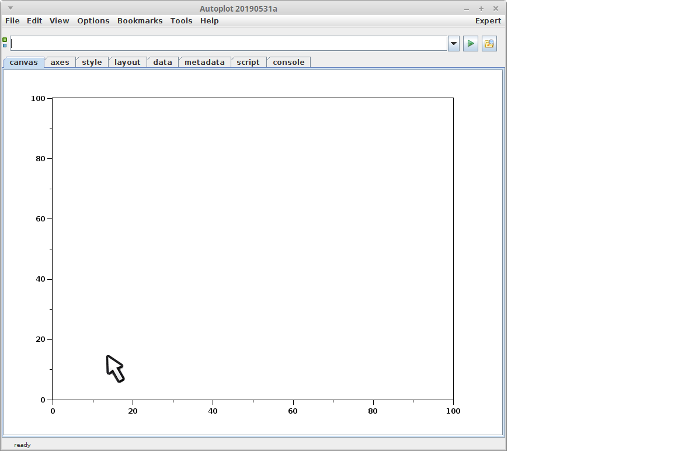699x451 pixels.
Task: Open the Help menu
Action: (x=209, y=21)
